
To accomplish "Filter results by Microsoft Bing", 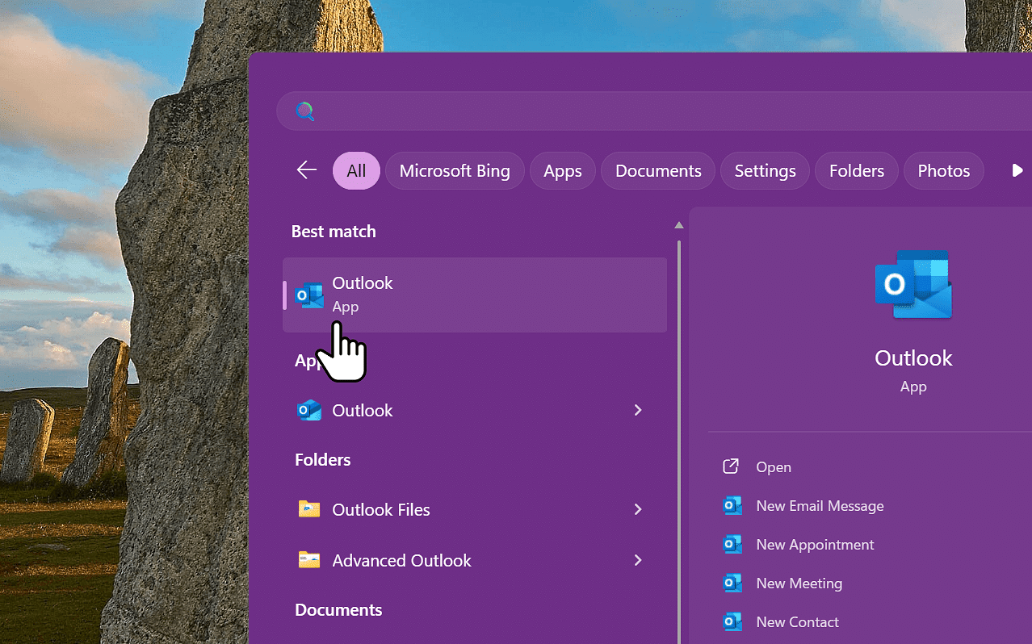I will tap(455, 171).
